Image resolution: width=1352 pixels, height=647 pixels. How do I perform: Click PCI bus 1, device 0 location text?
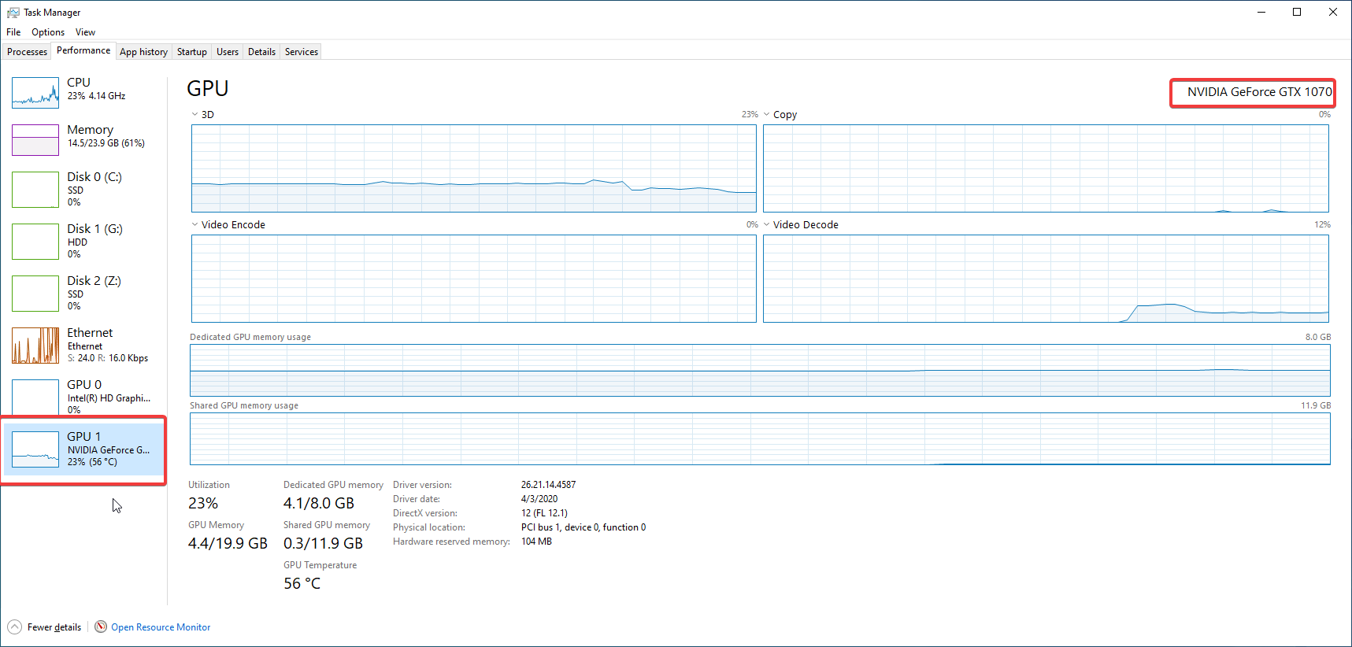click(x=583, y=527)
